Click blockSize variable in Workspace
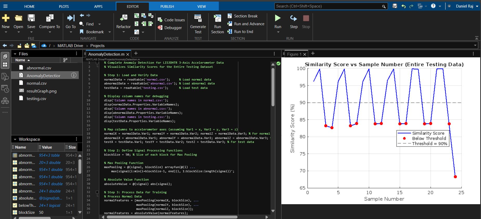Viewport: 481px width, 219px height. [x=27, y=213]
